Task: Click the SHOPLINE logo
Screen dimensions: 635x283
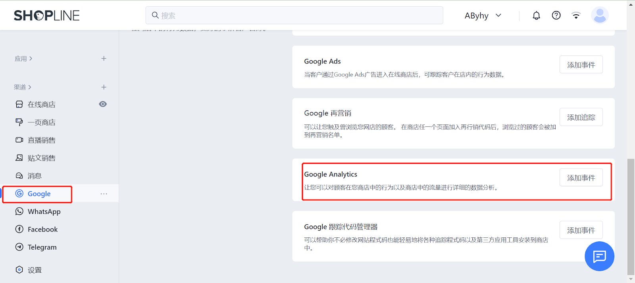Action: coord(47,15)
